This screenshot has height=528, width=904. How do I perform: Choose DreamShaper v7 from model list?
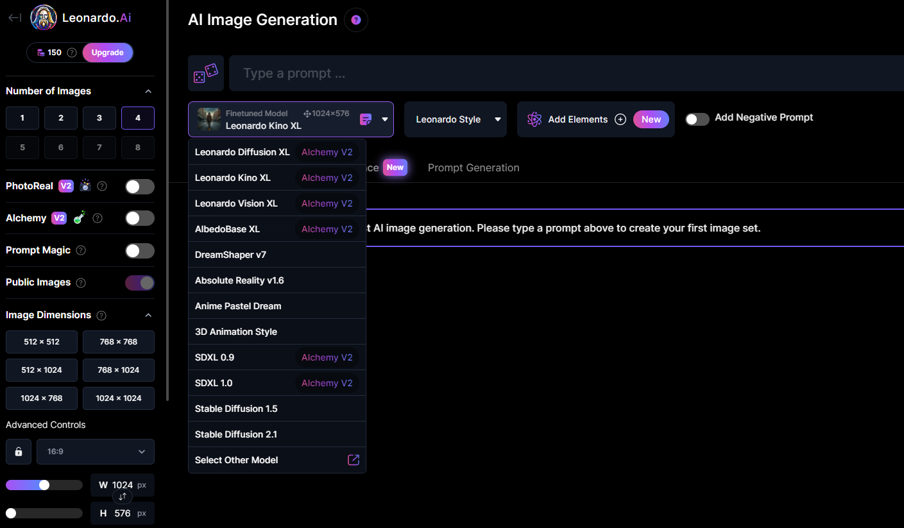click(277, 255)
